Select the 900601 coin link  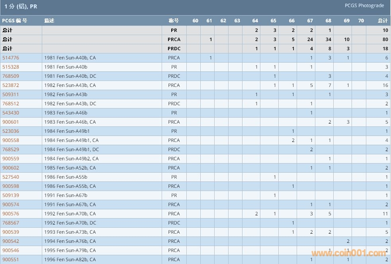click(11, 122)
